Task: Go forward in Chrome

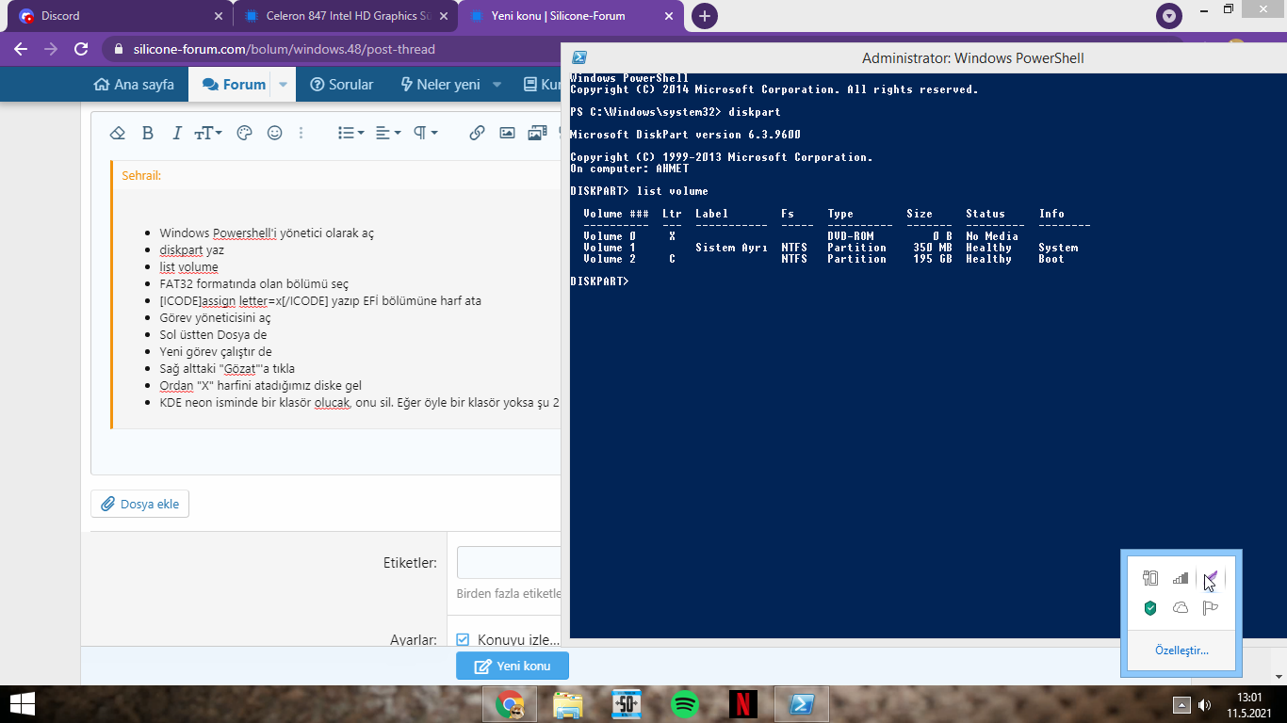Action: coord(51,49)
